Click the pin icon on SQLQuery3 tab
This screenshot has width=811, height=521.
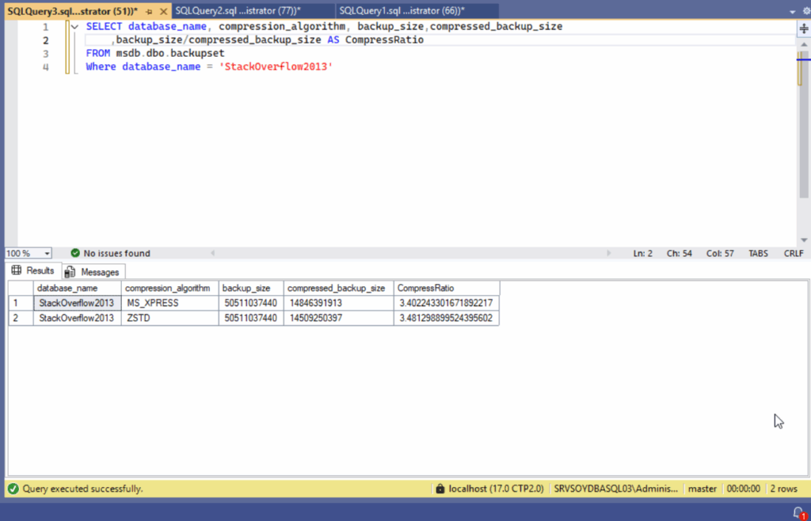[148, 10]
